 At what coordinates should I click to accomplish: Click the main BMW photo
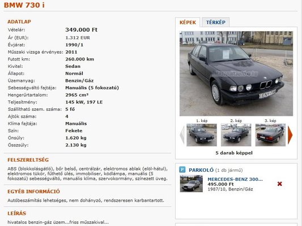236,73
